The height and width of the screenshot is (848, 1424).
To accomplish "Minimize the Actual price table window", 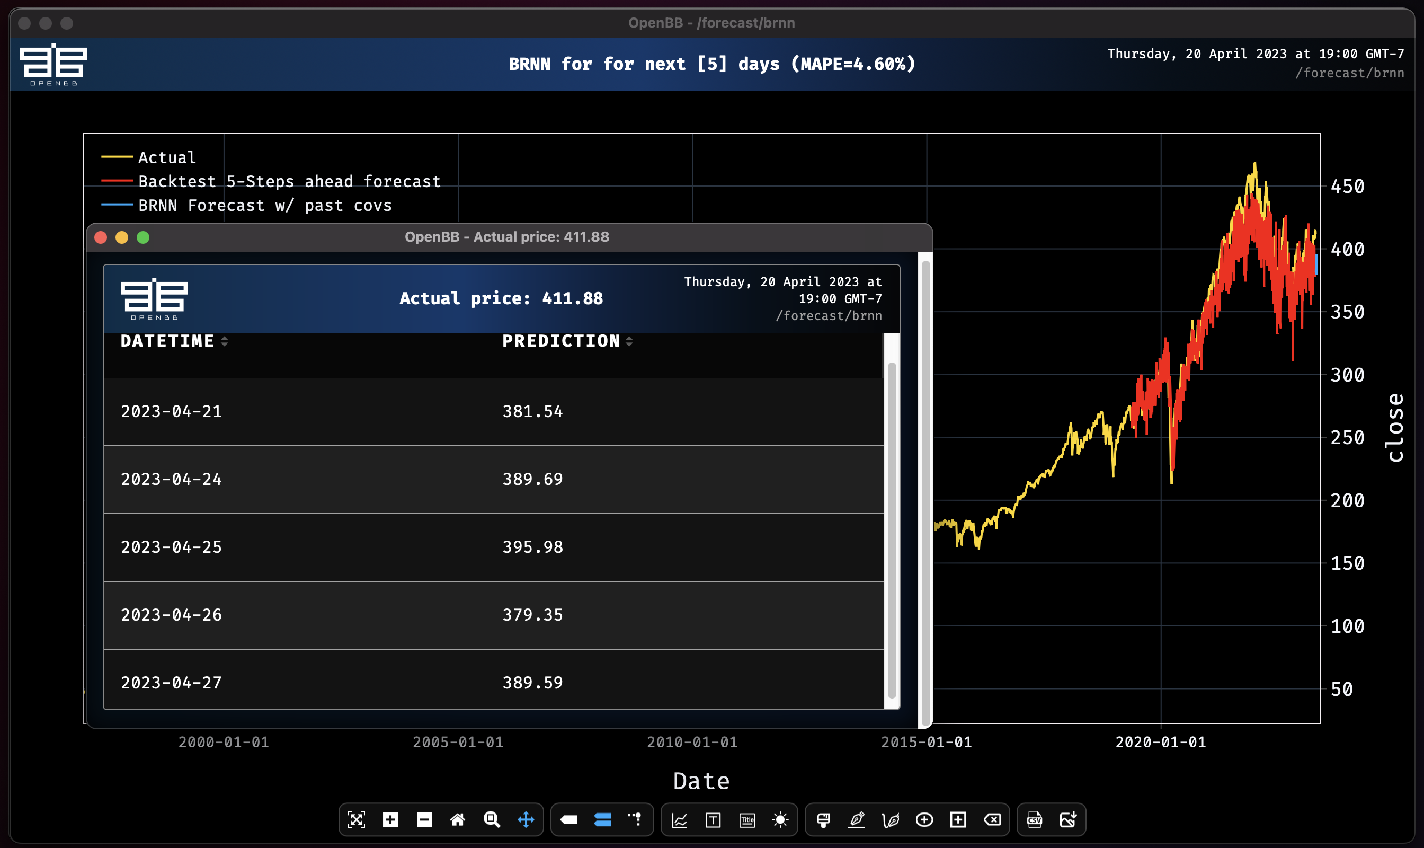I will coord(122,237).
